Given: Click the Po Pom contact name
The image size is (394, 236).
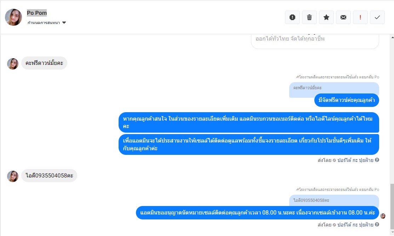Looking at the screenshot, I should [x=37, y=13].
